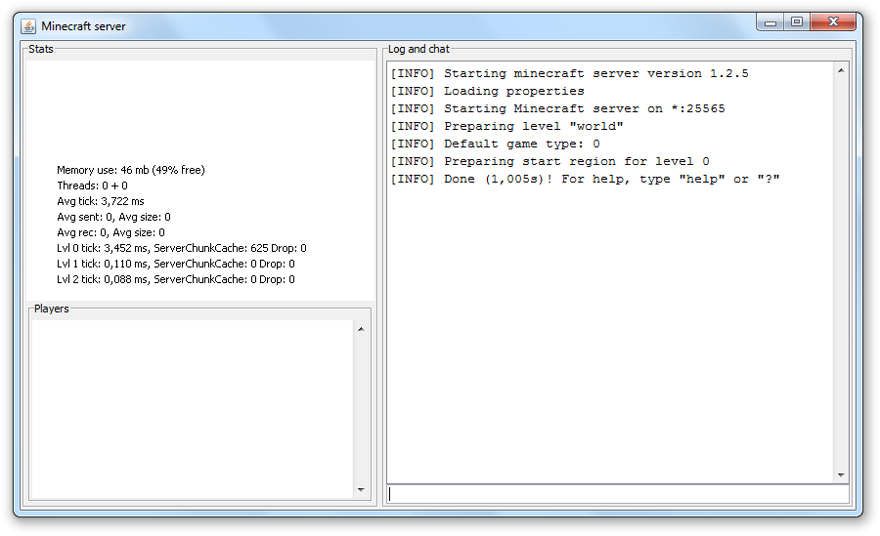
Task: Maximize the Minecraft server window
Action: pyautogui.click(x=797, y=21)
